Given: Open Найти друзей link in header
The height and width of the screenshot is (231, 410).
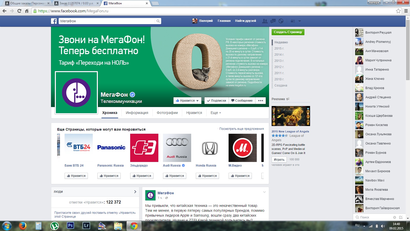Looking at the screenshot, I should (x=245, y=21).
